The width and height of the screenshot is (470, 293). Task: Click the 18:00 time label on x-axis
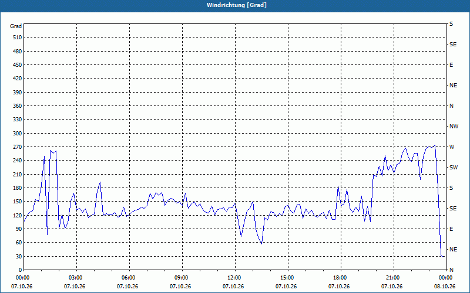[x=341, y=278]
